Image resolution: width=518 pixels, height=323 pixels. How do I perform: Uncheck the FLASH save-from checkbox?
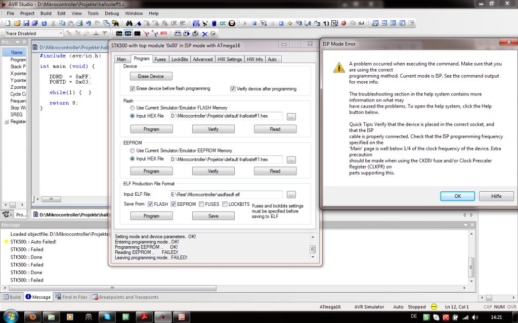point(150,204)
